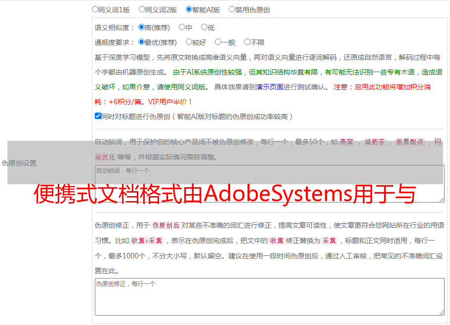Set 通顺度要求 to 不限

click(247, 42)
